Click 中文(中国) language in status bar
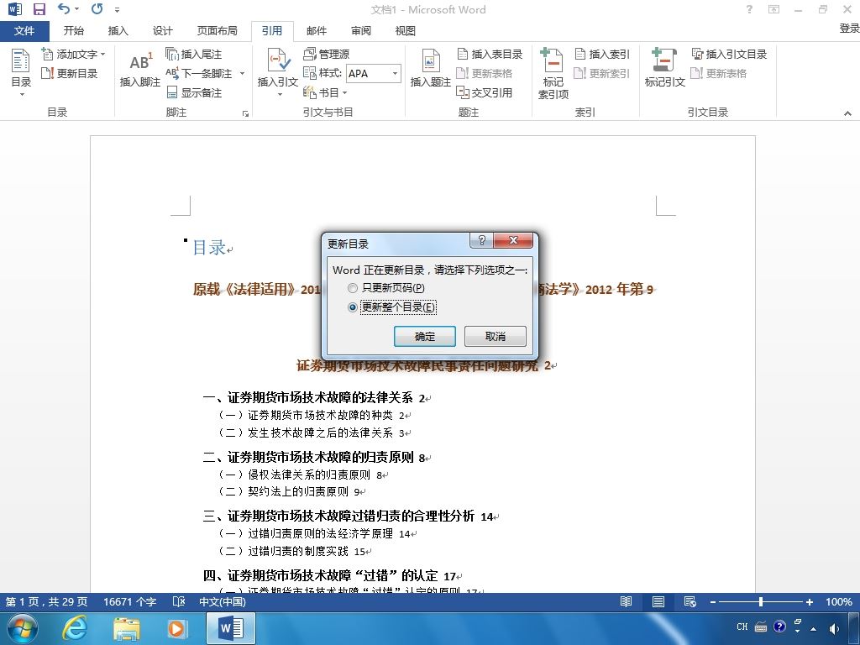Viewport: 860px width, 645px height. (222, 601)
